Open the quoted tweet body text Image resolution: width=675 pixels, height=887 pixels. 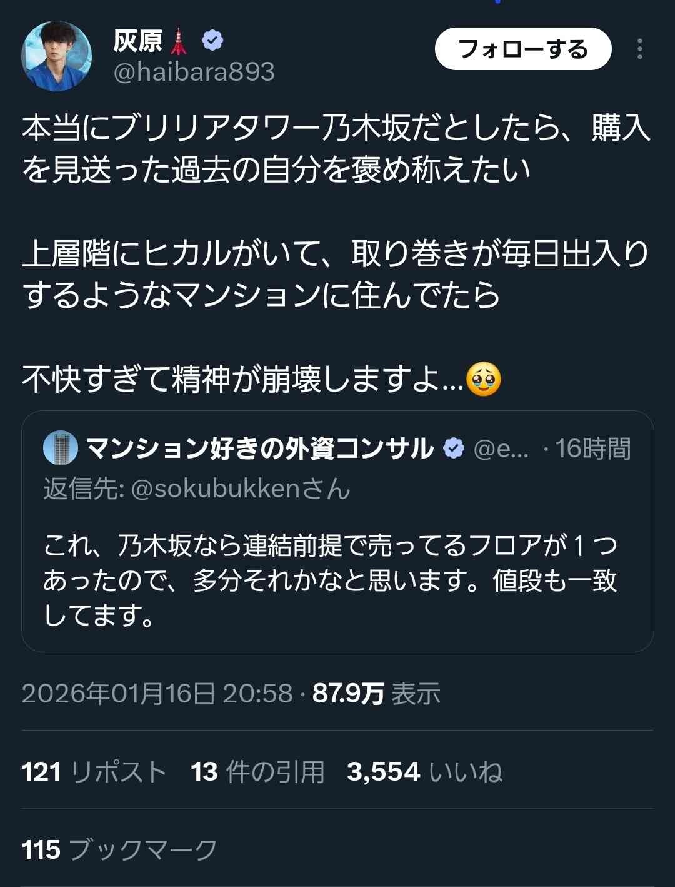(330, 580)
